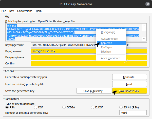
Task: Open the File menu
Action: [x=4, y=11]
